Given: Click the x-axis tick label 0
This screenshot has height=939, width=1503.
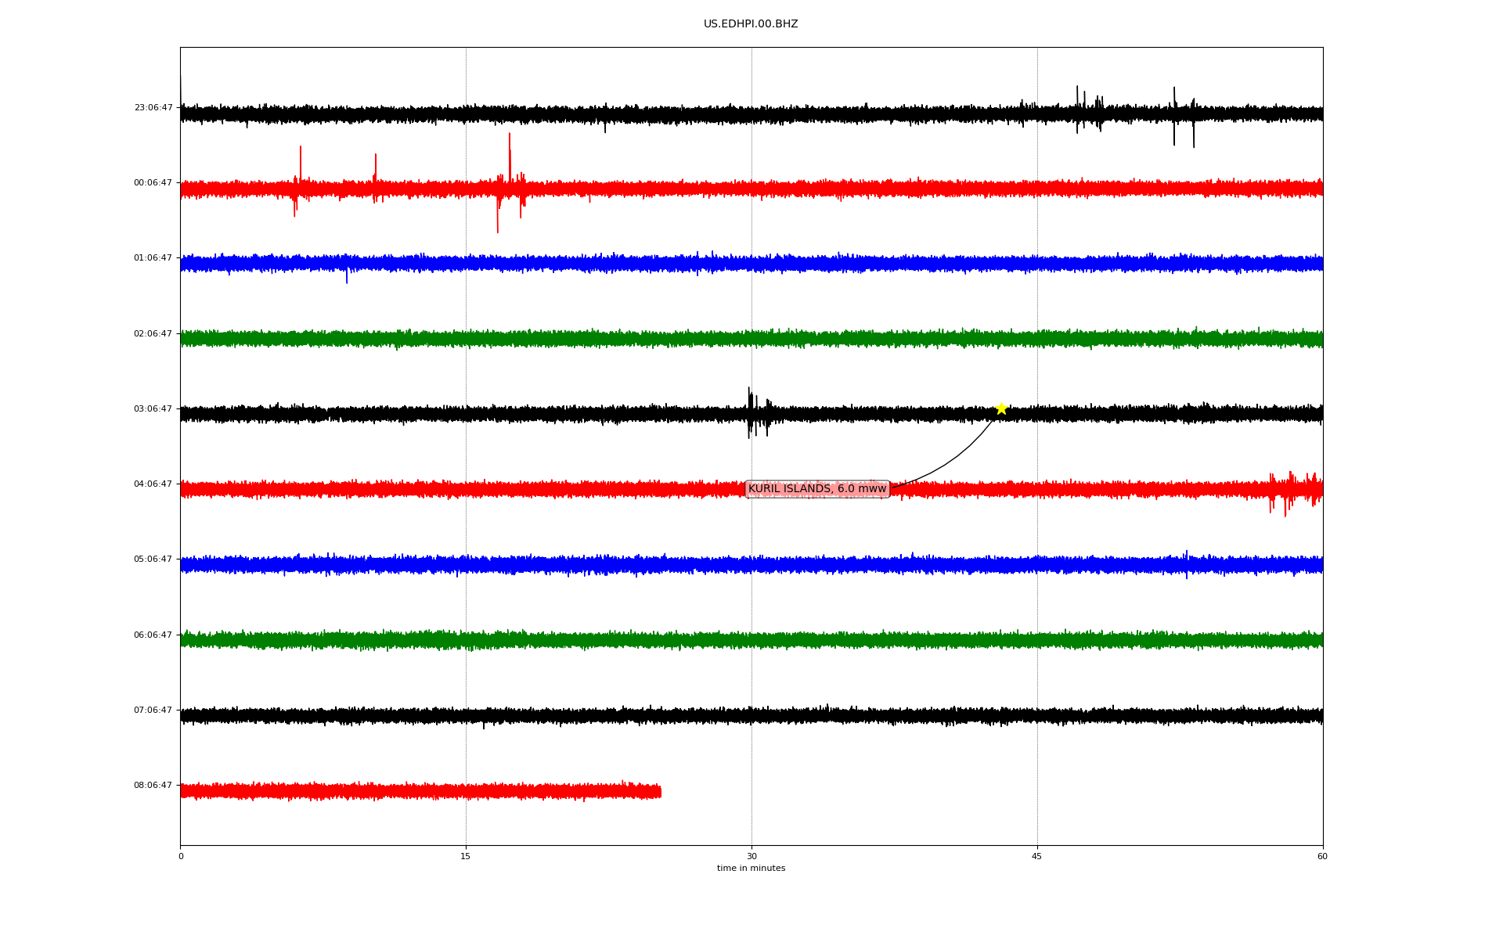Looking at the screenshot, I should pyautogui.click(x=181, y=856).
